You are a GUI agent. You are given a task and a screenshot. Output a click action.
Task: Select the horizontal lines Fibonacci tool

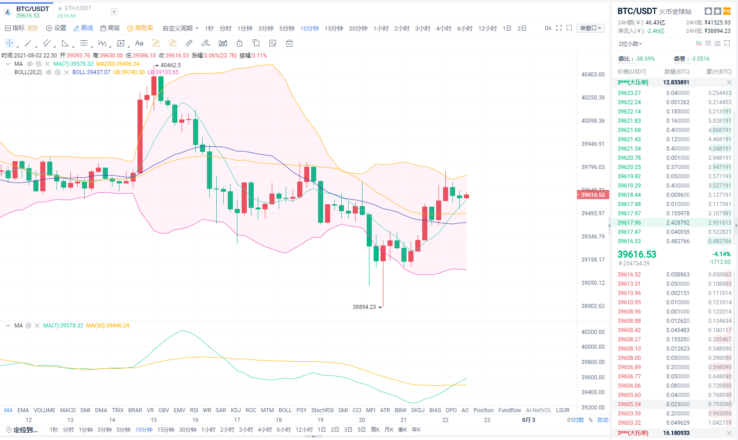[x=83, y=43]
